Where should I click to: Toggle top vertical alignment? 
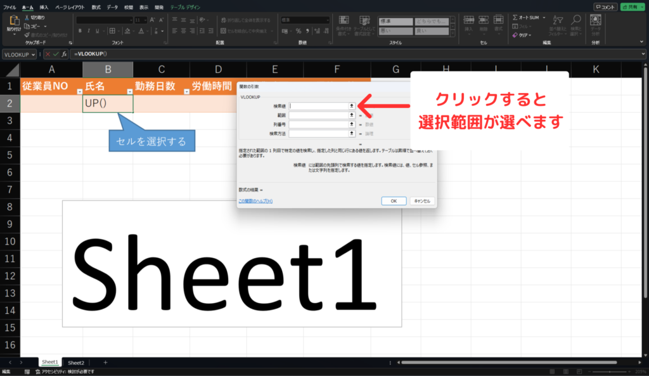click(x=175, y=20)
